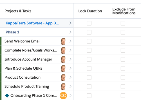Select the Exclude From Modifications column header
Screen dimensions: 141x103
click(x=124, y=11)
